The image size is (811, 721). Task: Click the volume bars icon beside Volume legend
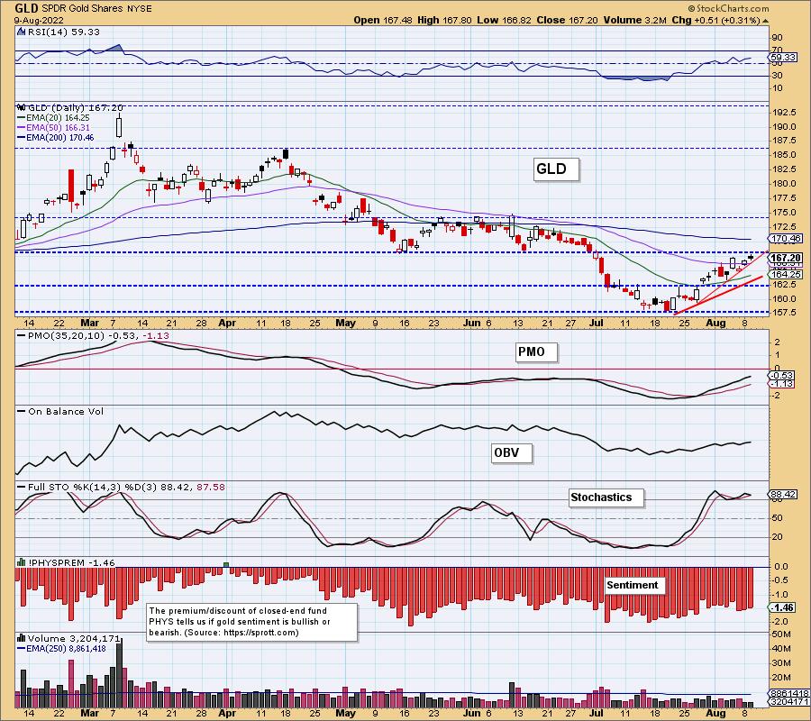pyautogui.click(x=22, y=638)
